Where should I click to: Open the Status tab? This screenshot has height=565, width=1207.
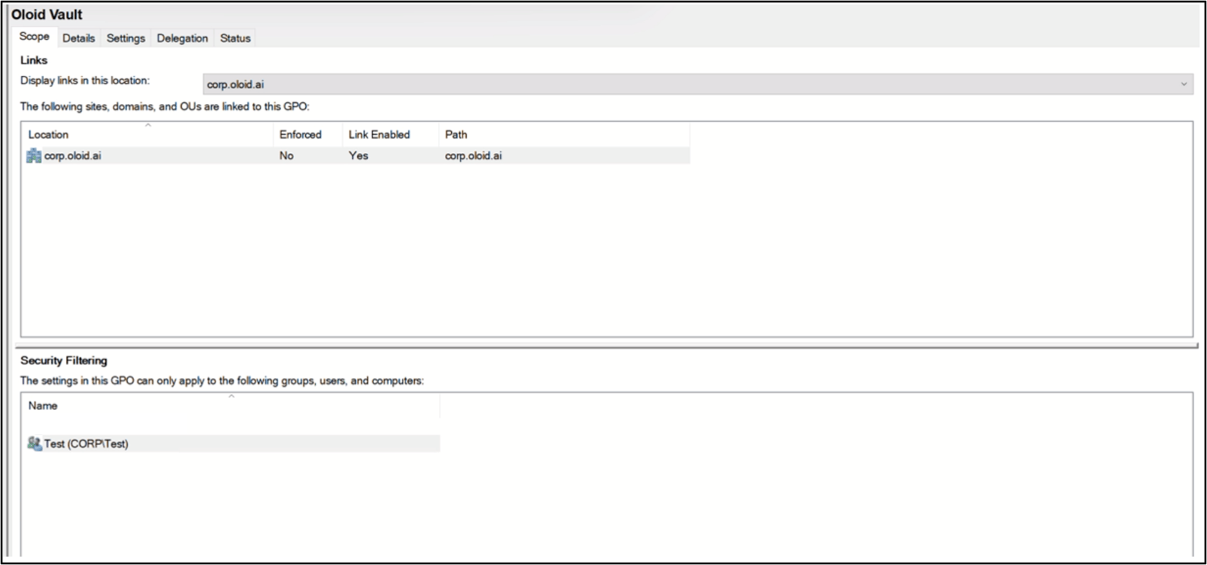236,38
